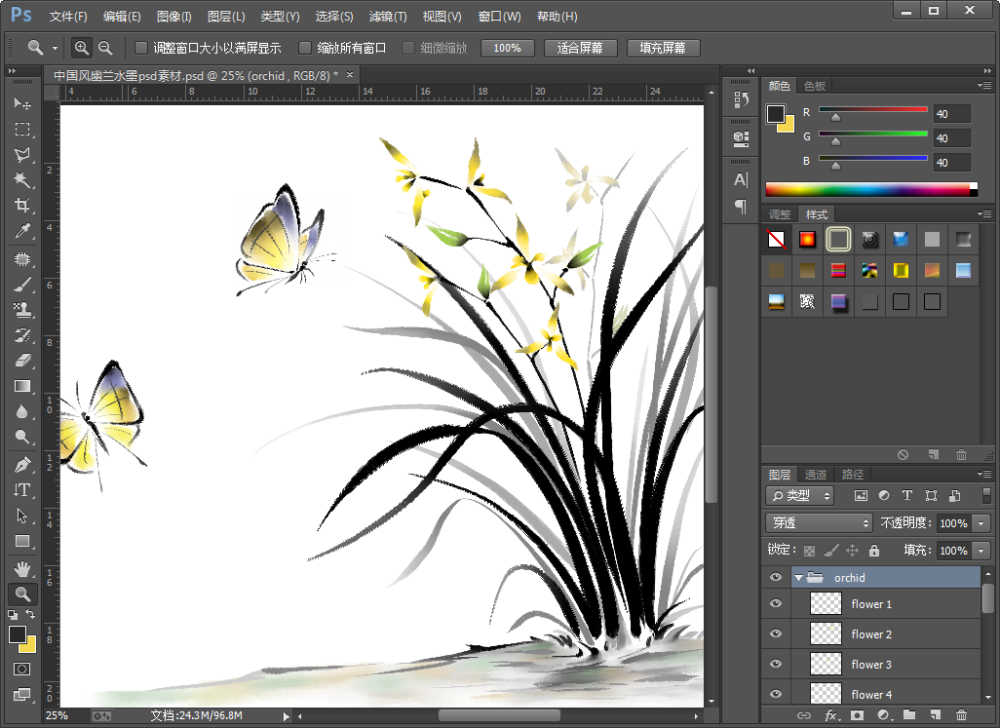This screenshot has height=728, width=1000.
Task: Select the Magic Wand tool
Action: (x=21, y=180)
